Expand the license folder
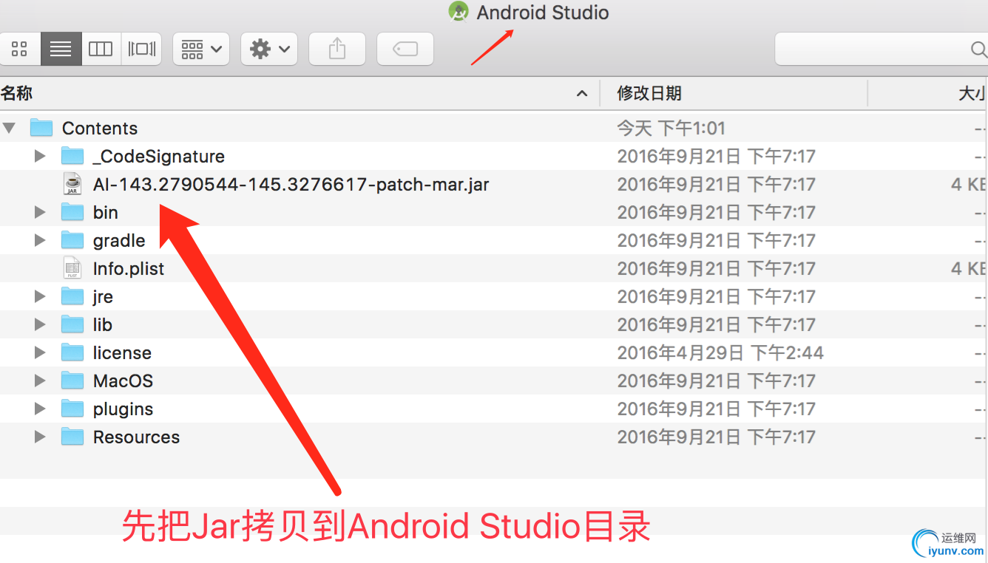The width and height of the screenshot is (988, 563). (x=40, y=352)
